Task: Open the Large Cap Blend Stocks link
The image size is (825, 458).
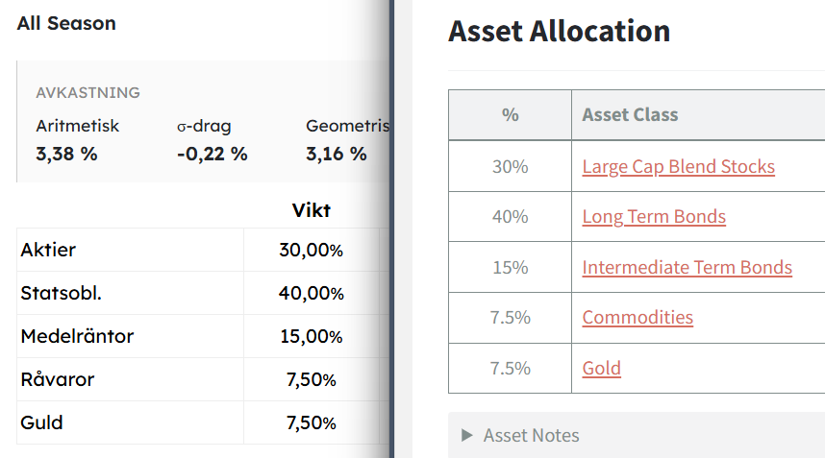Action: [678, 167]
